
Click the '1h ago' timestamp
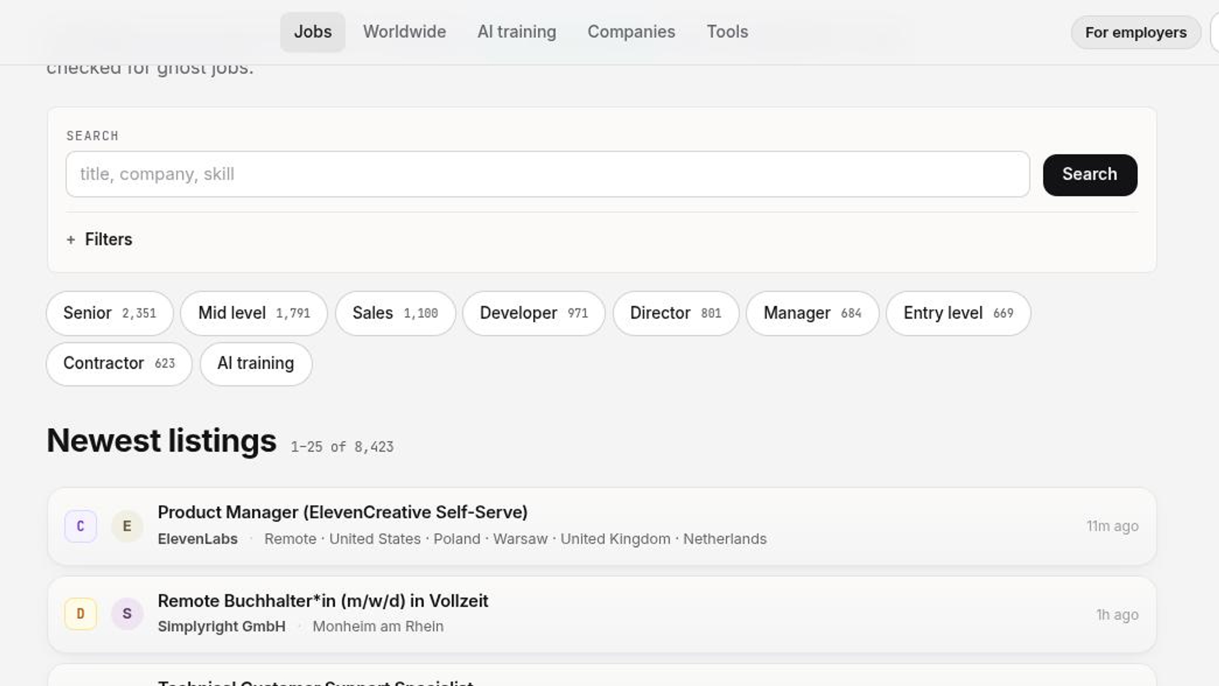pos(1117,615)
